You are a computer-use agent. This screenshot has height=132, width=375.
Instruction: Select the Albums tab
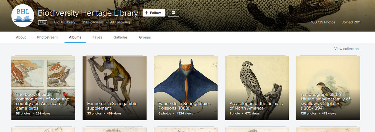75,37
